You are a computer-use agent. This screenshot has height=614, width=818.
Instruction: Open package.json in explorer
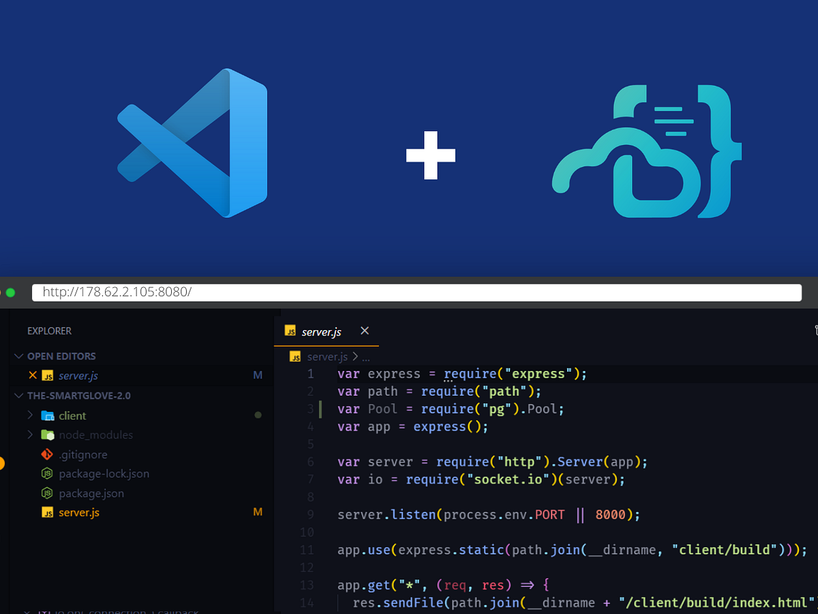[x=91, y=493]
